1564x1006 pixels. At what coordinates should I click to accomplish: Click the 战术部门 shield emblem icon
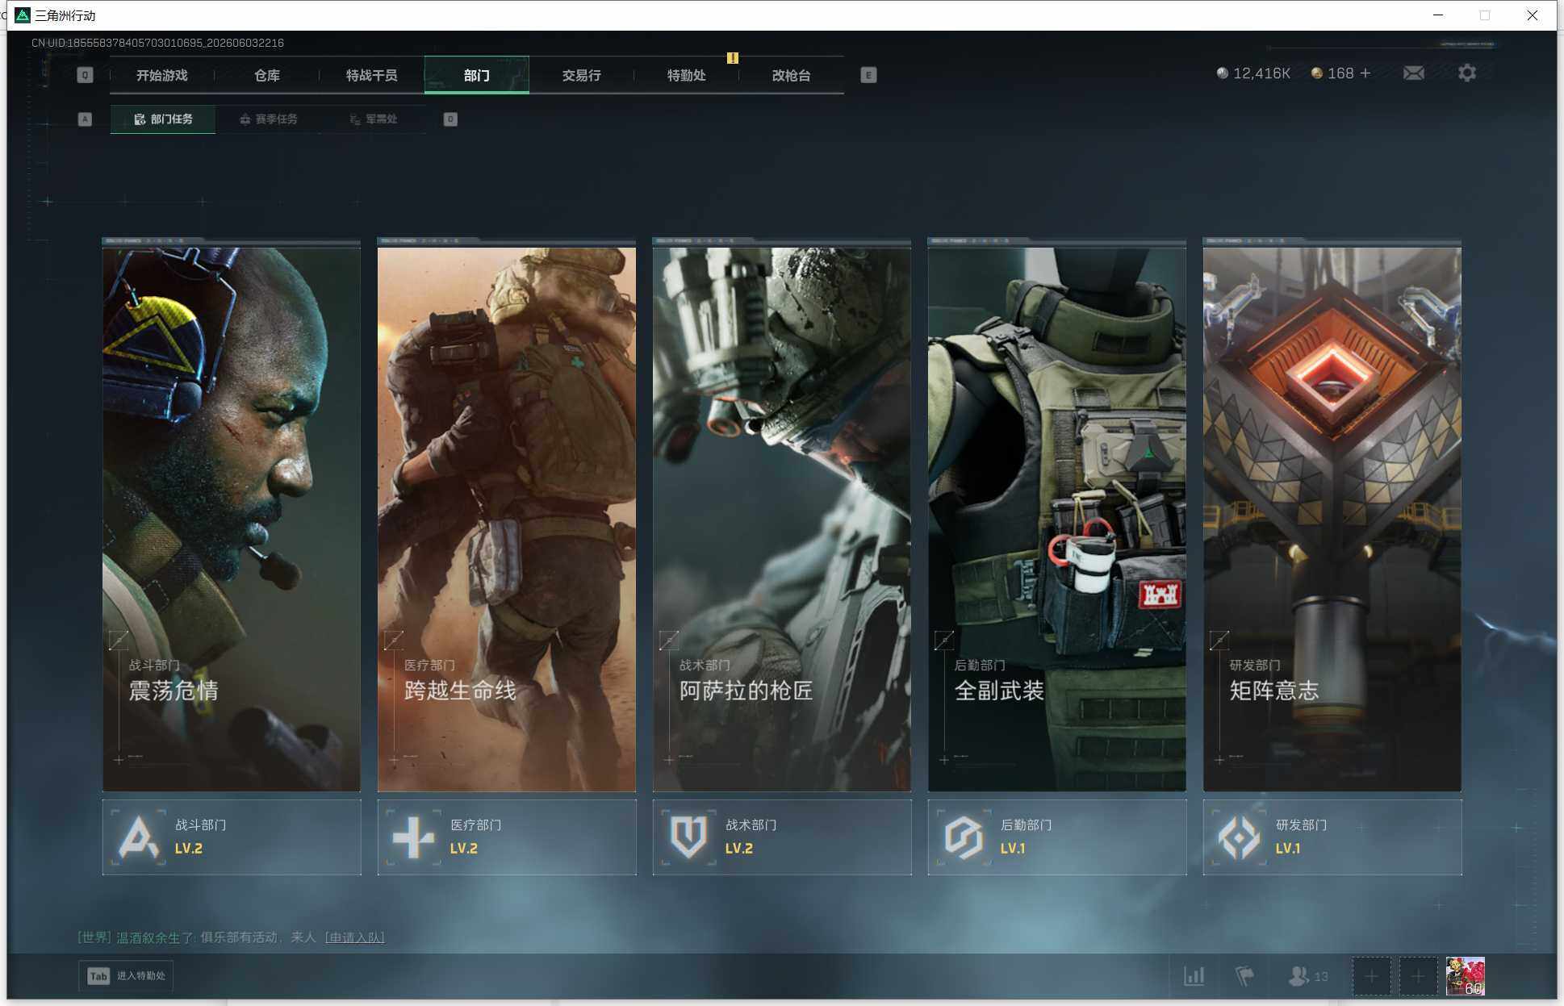tap(689, 837)
